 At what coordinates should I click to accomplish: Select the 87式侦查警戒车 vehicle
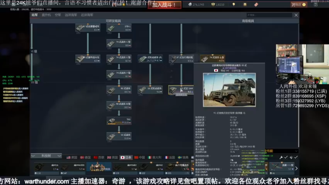tap(88, 28)
